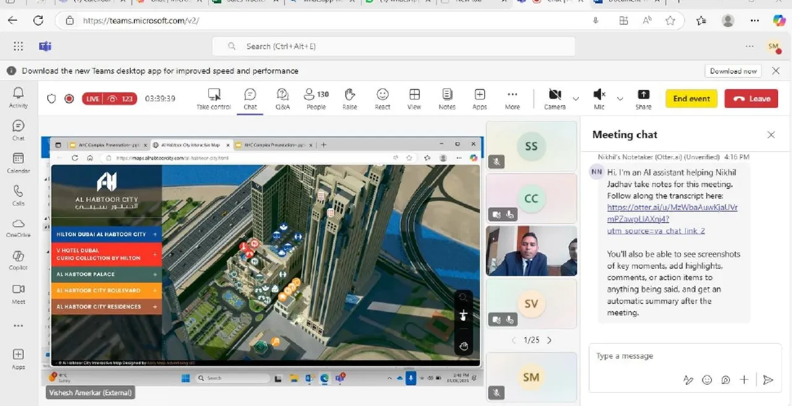The height and width of the screenshot is (406, 792).
Task: Click the End event button
Action: coord(691,98)
